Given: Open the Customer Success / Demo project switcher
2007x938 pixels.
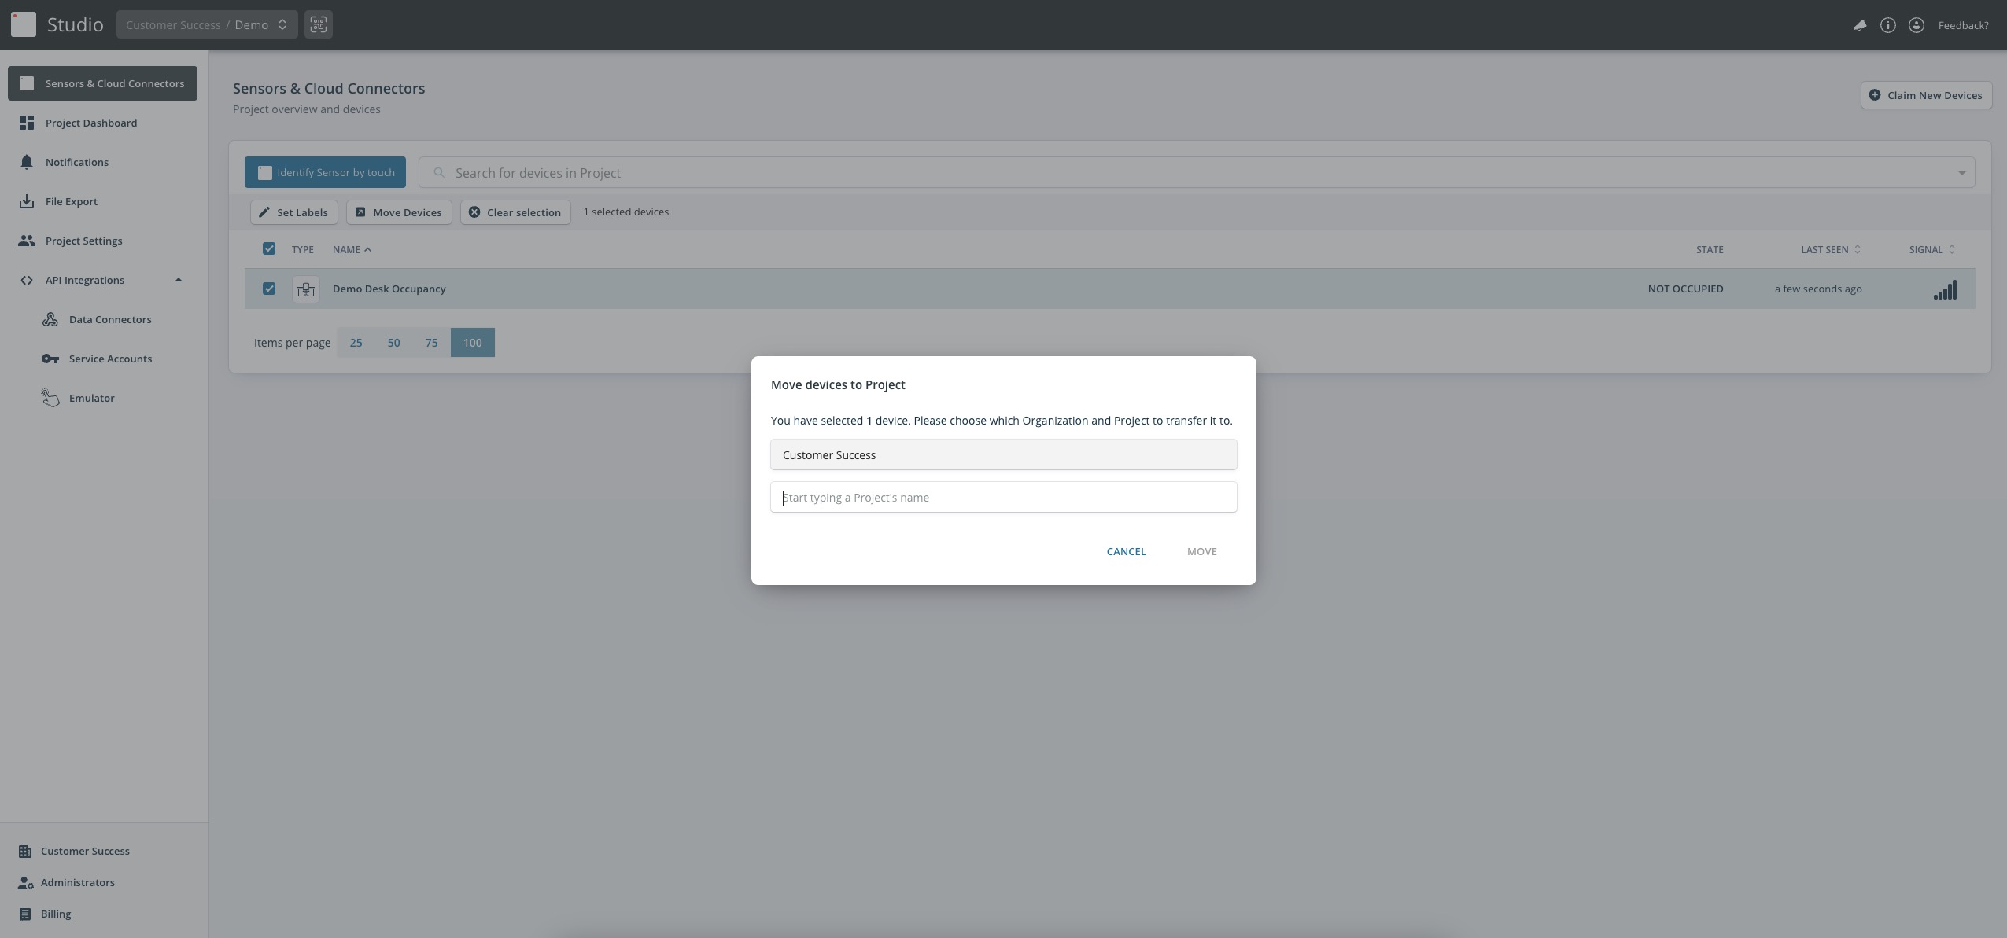Looking at the screenshot, I should [x=206, y=24].
